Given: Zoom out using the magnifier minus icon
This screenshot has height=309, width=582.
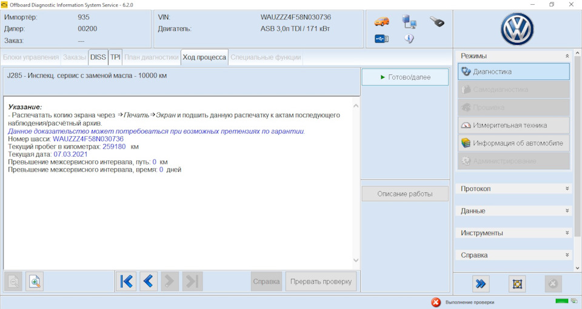Looking at the screenshot, I should (13, 282).
